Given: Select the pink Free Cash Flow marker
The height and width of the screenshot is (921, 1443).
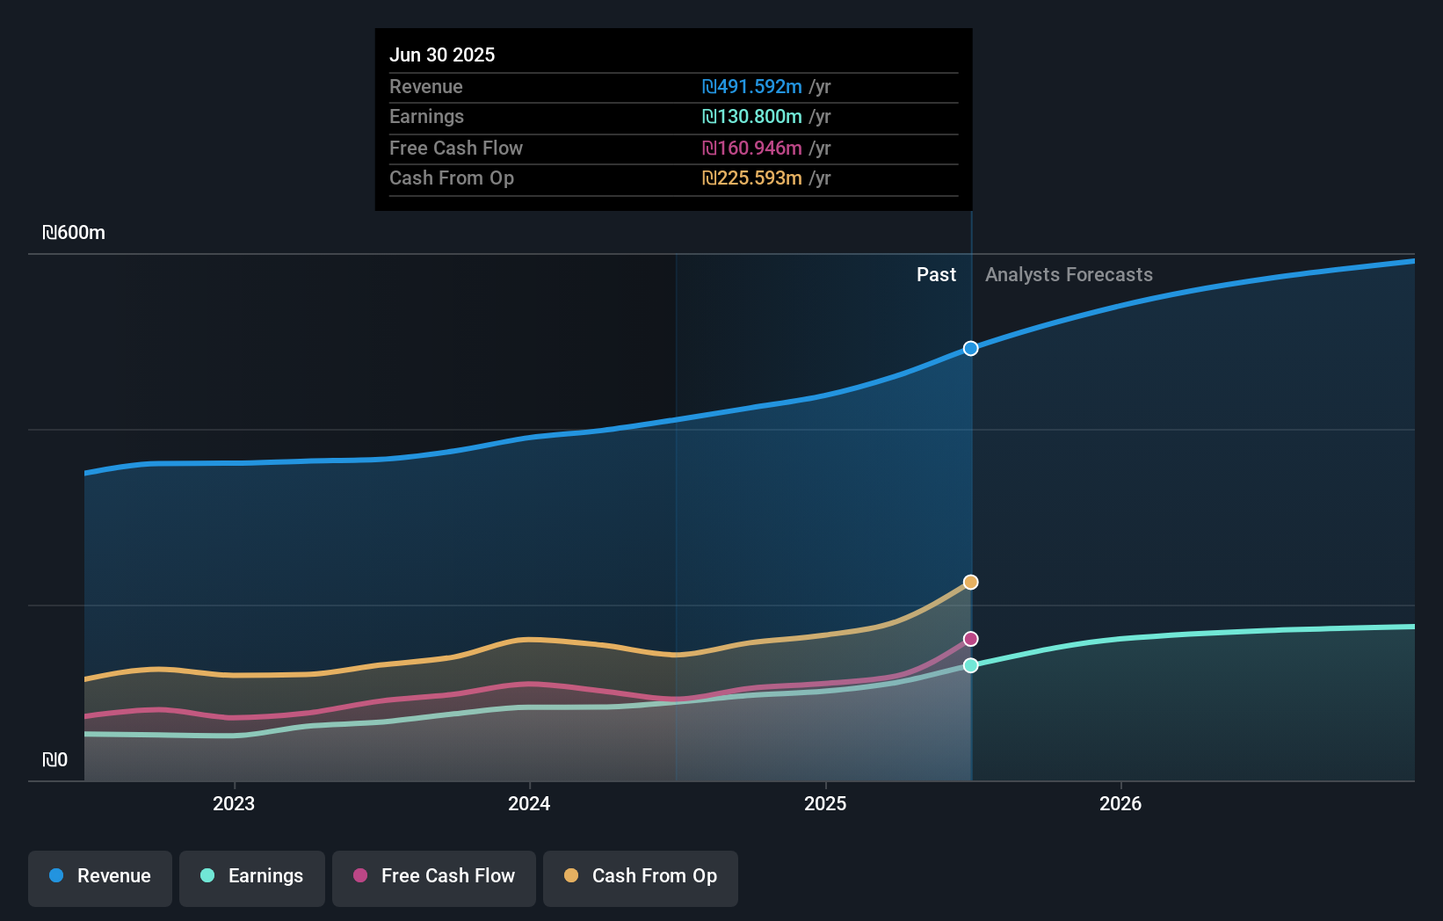Looking at the screenshot, I should (x=970, y=639).
